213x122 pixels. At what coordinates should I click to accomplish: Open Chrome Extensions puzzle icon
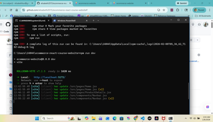point(178,10)
